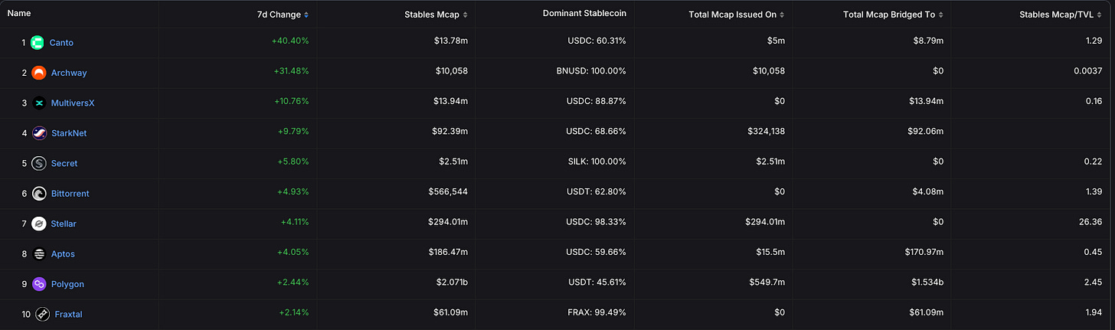Click the Stellar logo icon
1115x330 pixels.
[x=39, y=224]
